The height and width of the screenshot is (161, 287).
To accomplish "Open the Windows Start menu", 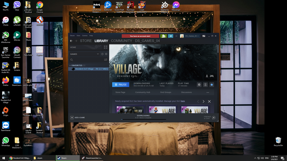I will [4, 158].
